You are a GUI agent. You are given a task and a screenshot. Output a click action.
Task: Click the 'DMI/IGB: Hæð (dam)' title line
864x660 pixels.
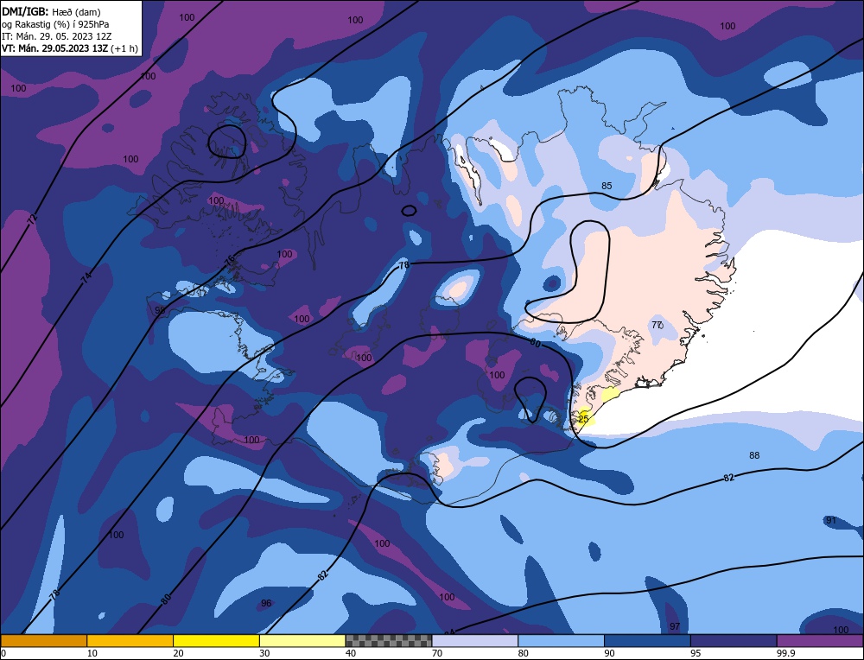pyautogui.click(x=51, y=11)
